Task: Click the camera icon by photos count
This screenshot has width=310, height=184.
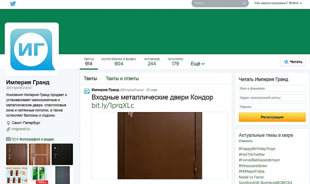Action: [x=8, y=139]
